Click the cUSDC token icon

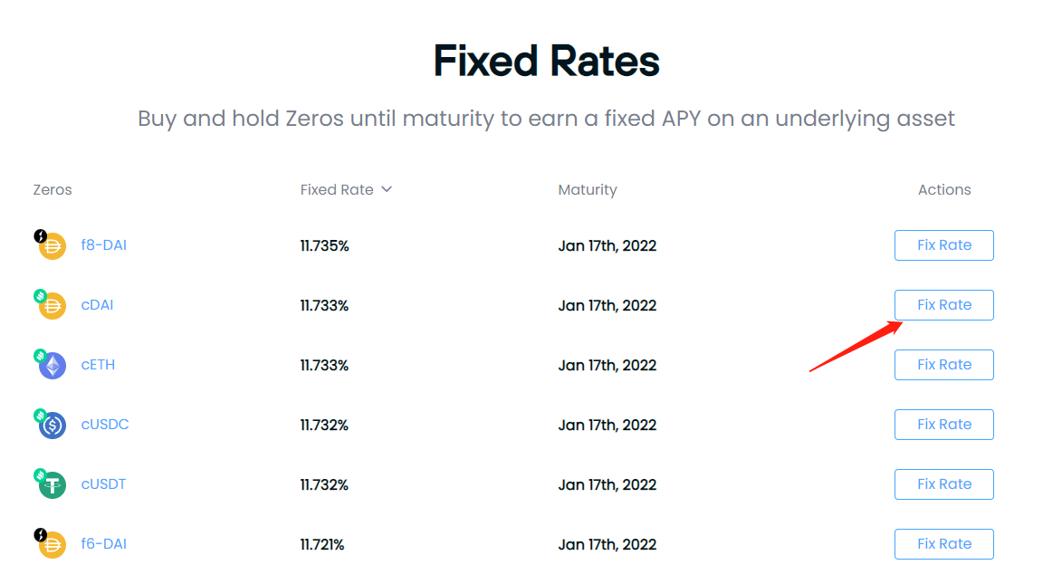(x=51, y=425)
